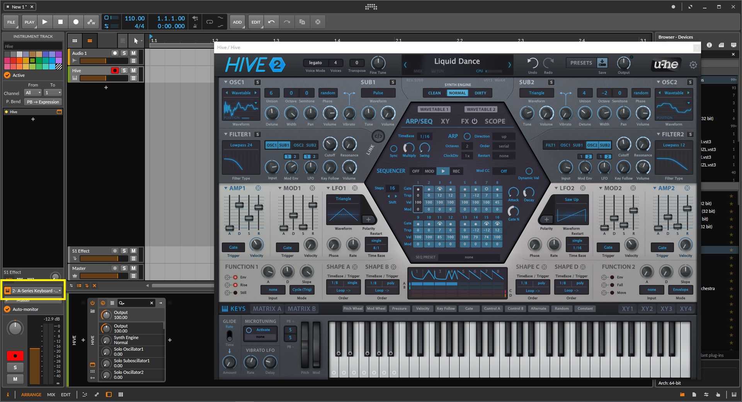Adjust the FILTER1 Cutoff knob
Image resolution: width=742 pixels, height=402 pixels.
[x=330, y=144]
